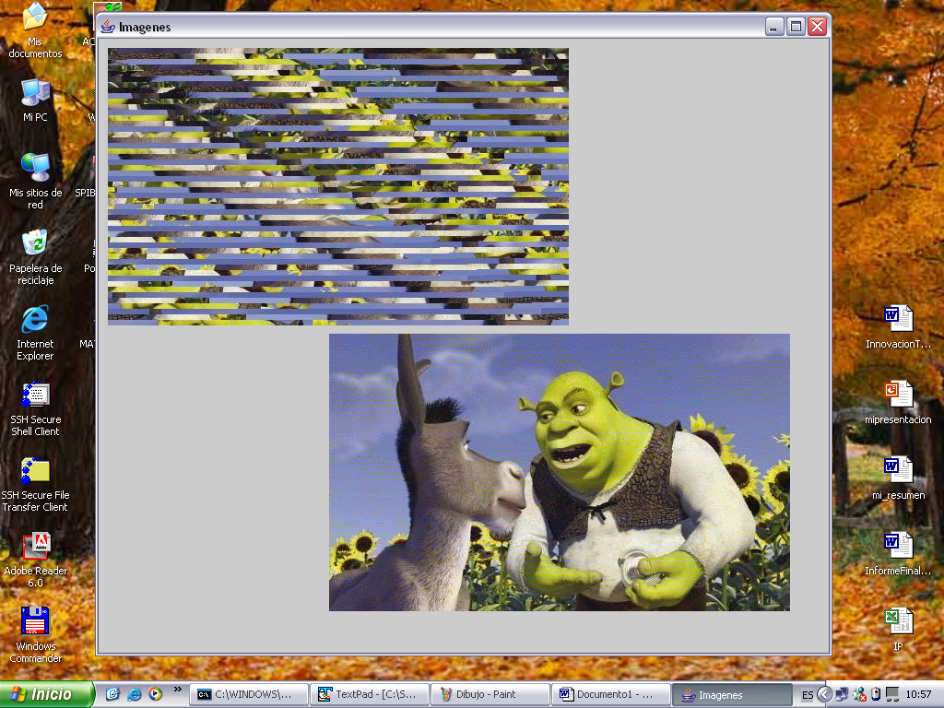Click the battery power tray icon
The height and width of the screenshot is (708, 944).
(876, 694)
